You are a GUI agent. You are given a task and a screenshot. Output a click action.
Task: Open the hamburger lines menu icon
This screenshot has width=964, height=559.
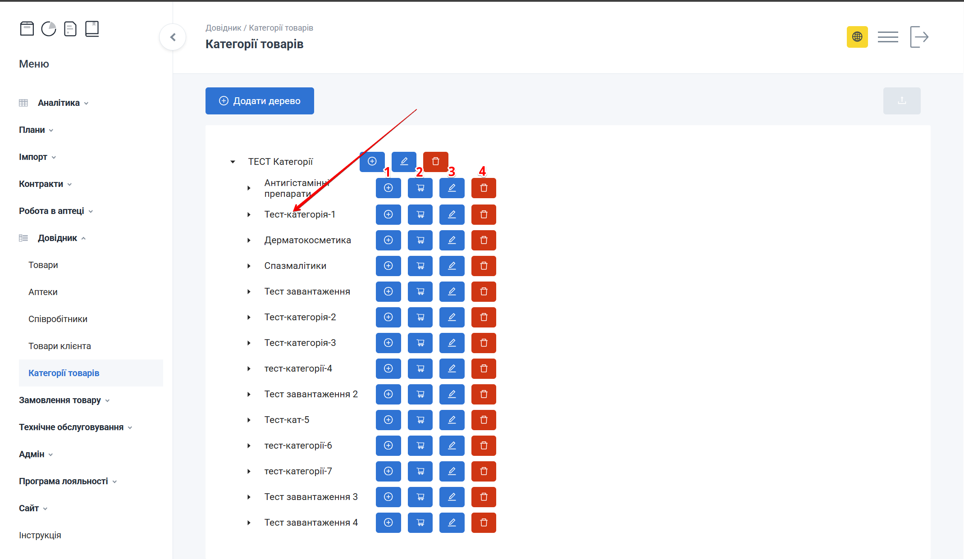click(887, 37)
